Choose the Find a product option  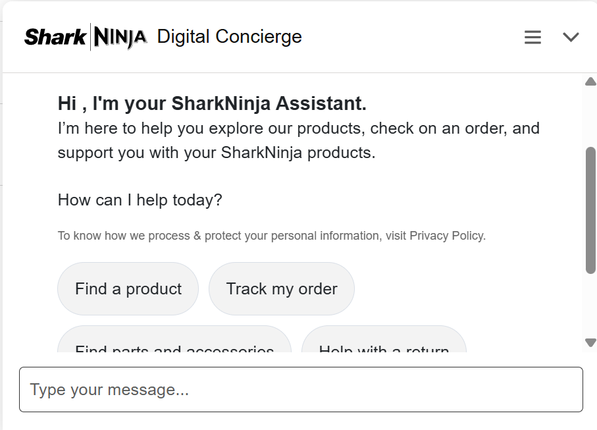click(128, 288)
